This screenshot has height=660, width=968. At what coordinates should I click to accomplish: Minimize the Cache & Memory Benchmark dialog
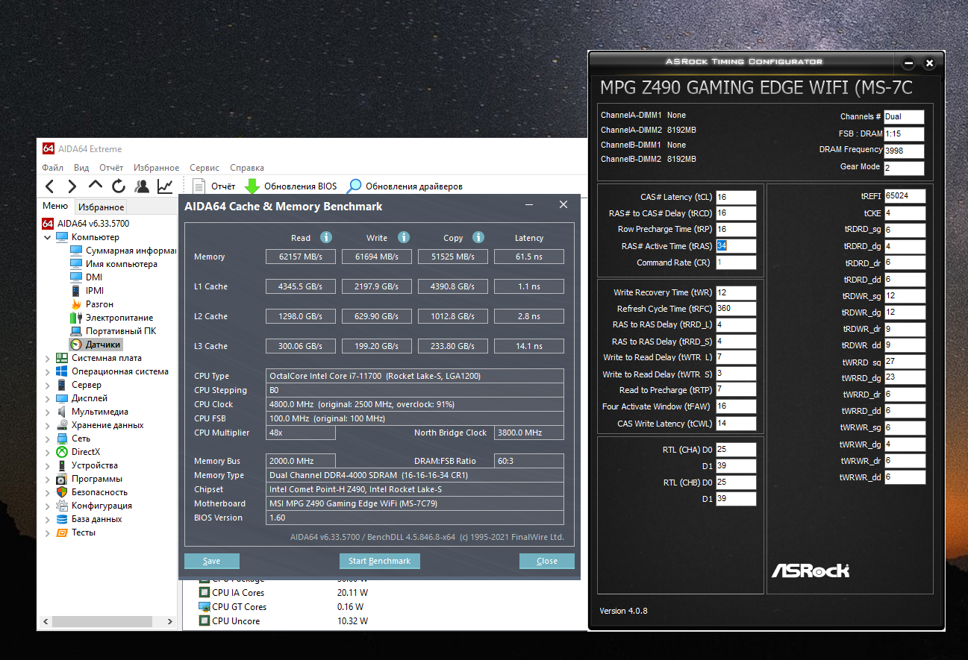529,205
